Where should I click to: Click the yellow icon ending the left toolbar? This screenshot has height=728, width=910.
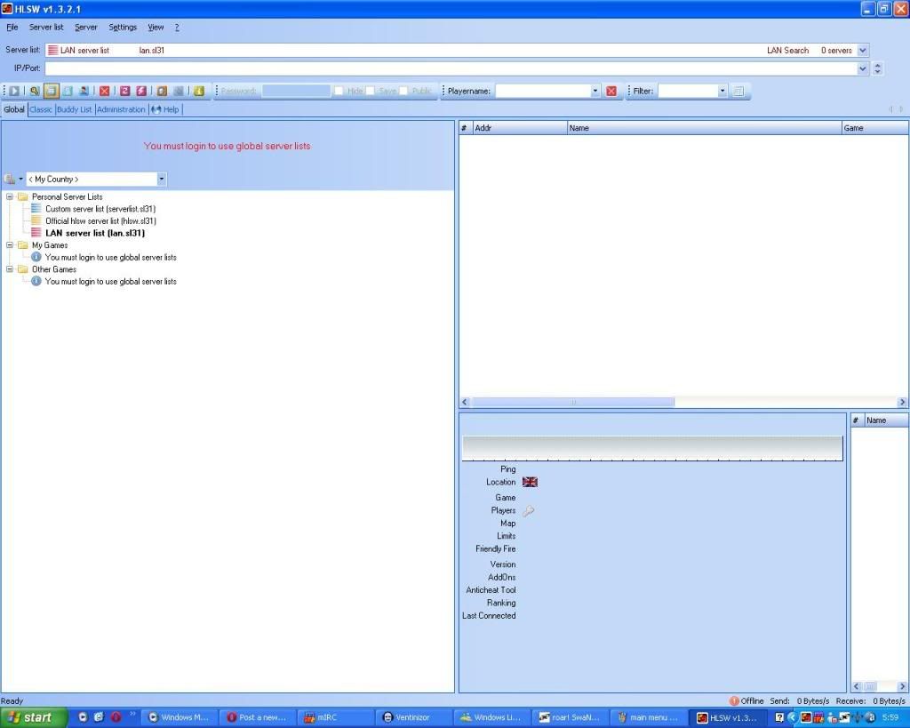pyautogui.click(x=199, y=91)
